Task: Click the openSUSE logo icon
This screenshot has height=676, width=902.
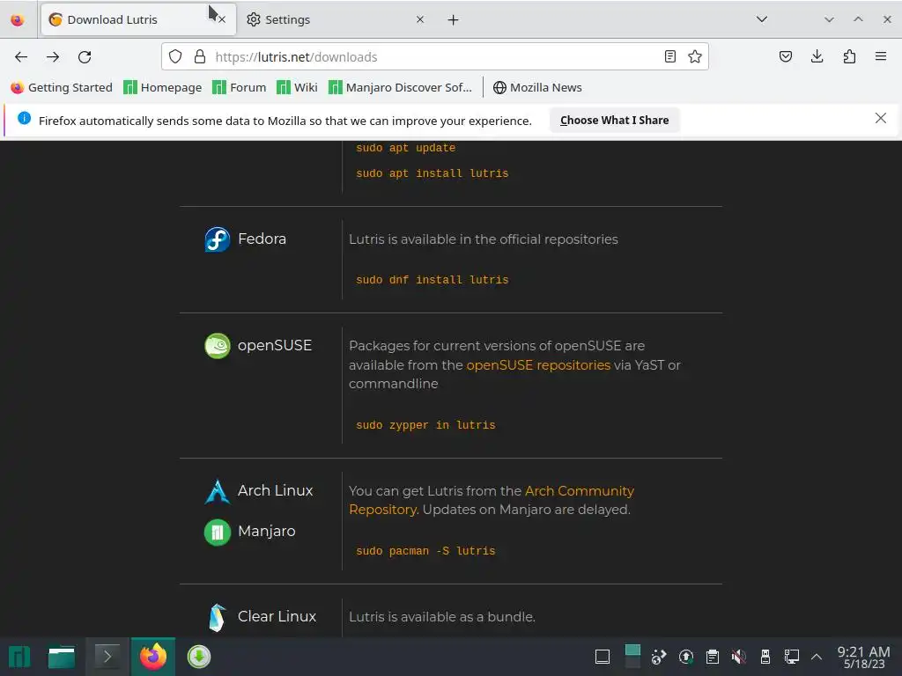Action: (218, 346)
